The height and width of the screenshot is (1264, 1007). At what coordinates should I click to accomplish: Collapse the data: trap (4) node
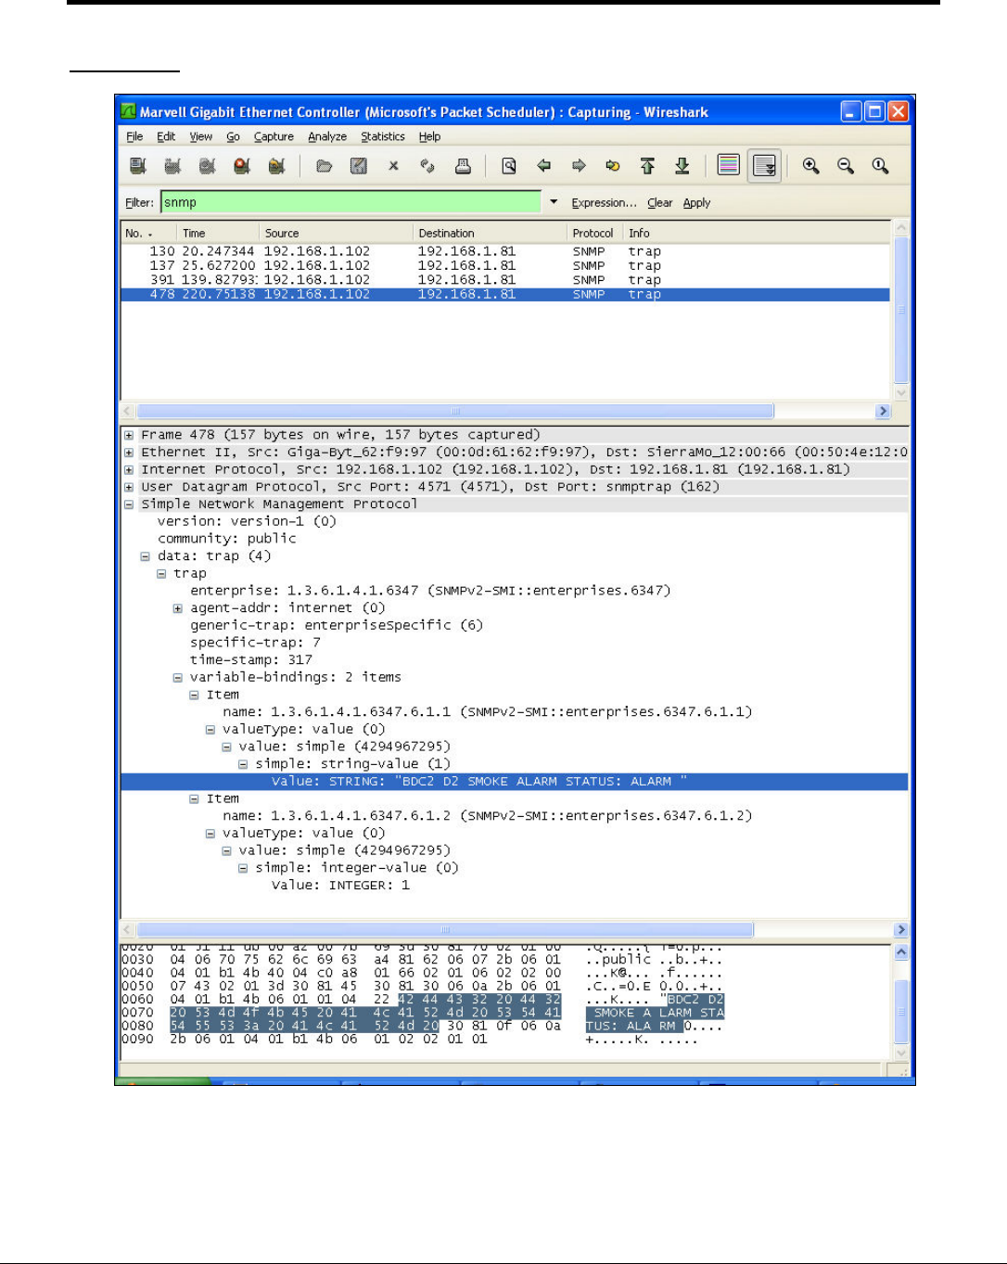point(145,556)
